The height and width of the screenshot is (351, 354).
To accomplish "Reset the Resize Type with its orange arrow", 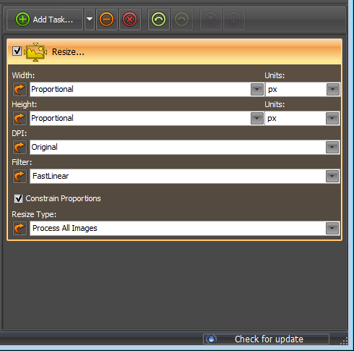I will pos(20,229).
